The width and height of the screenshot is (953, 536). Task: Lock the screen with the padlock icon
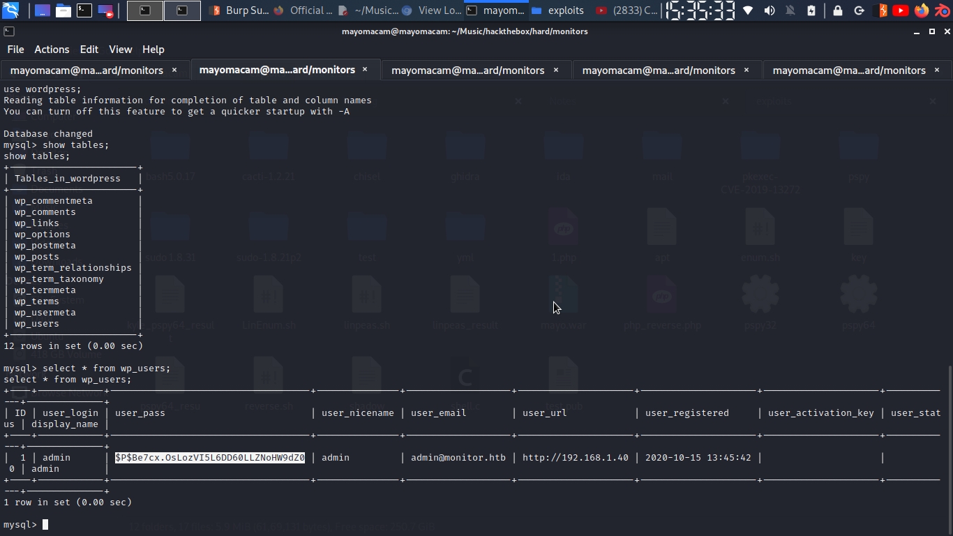tap(838, 10)
